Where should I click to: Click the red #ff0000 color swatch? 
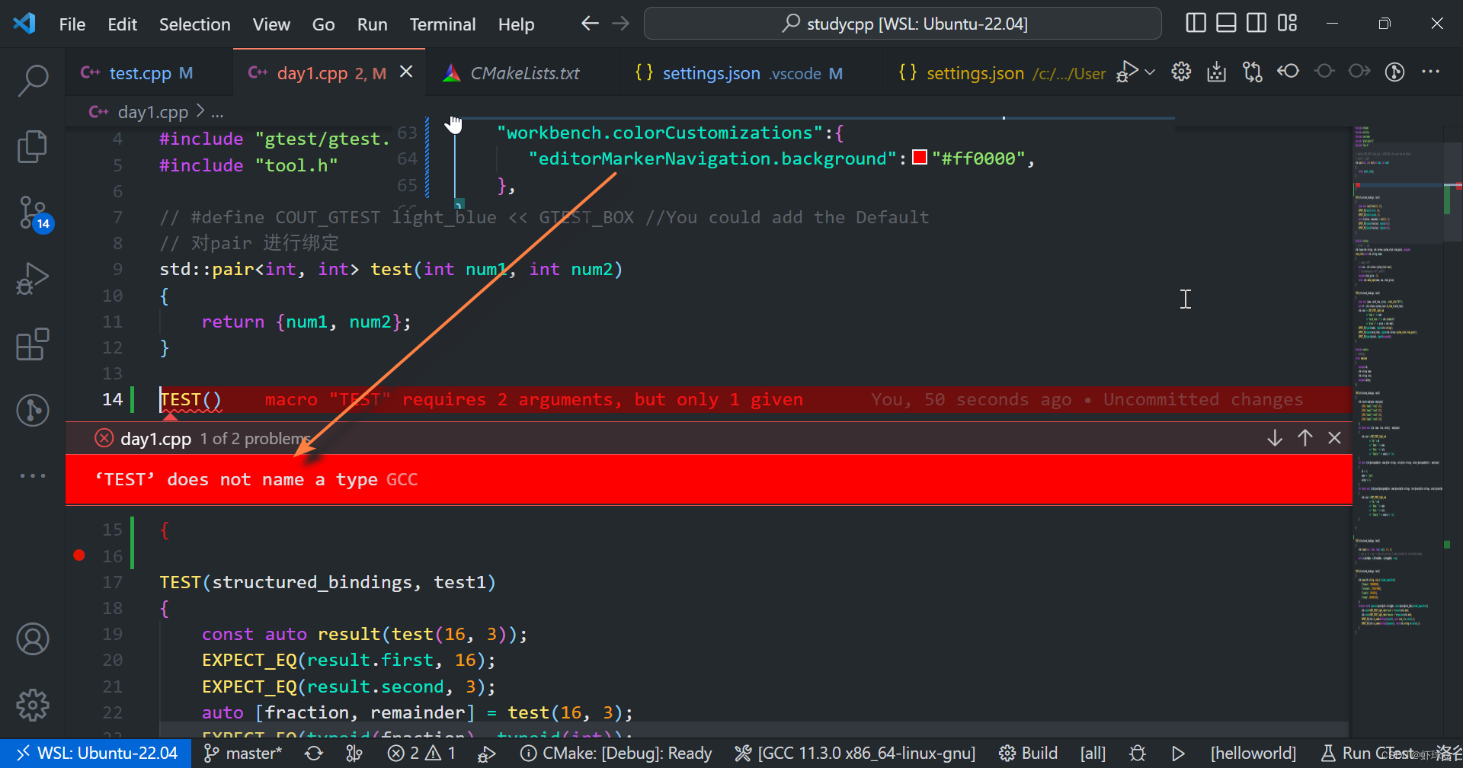coord(920,158)
